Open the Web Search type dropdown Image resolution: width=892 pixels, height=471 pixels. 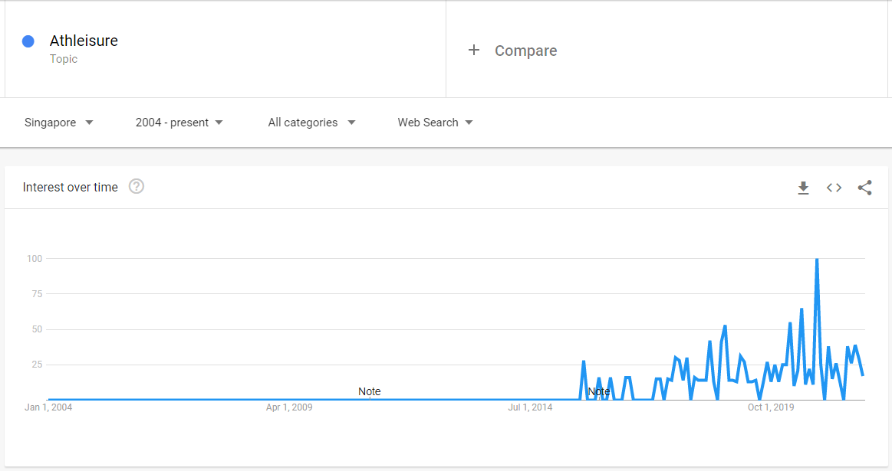pos(435,123)
